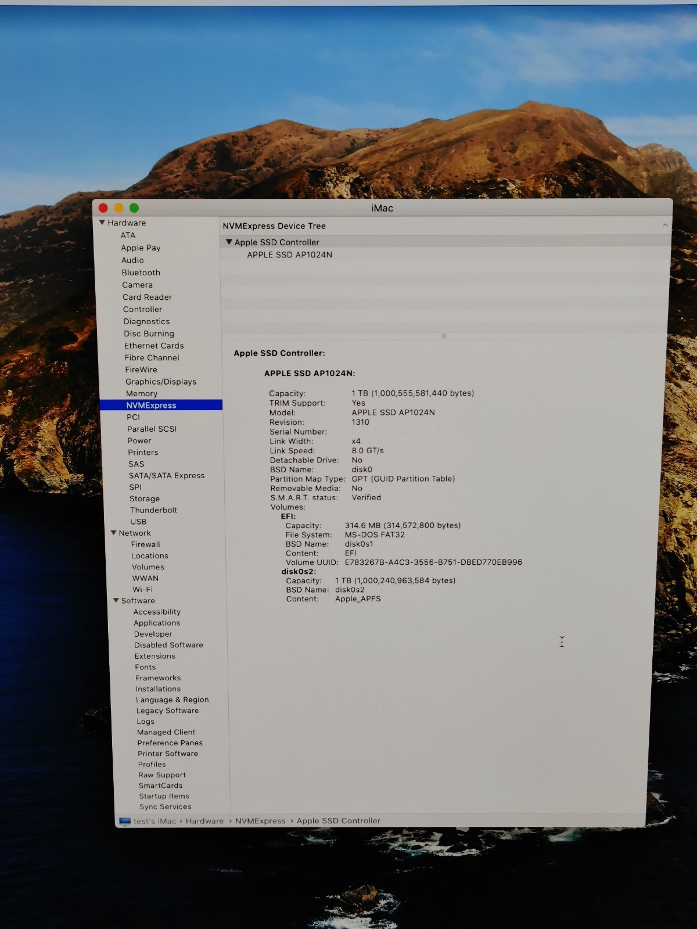Select Fibre Channel in the sidebar
This screenshot has height=929, width=697.
(152, 357)
